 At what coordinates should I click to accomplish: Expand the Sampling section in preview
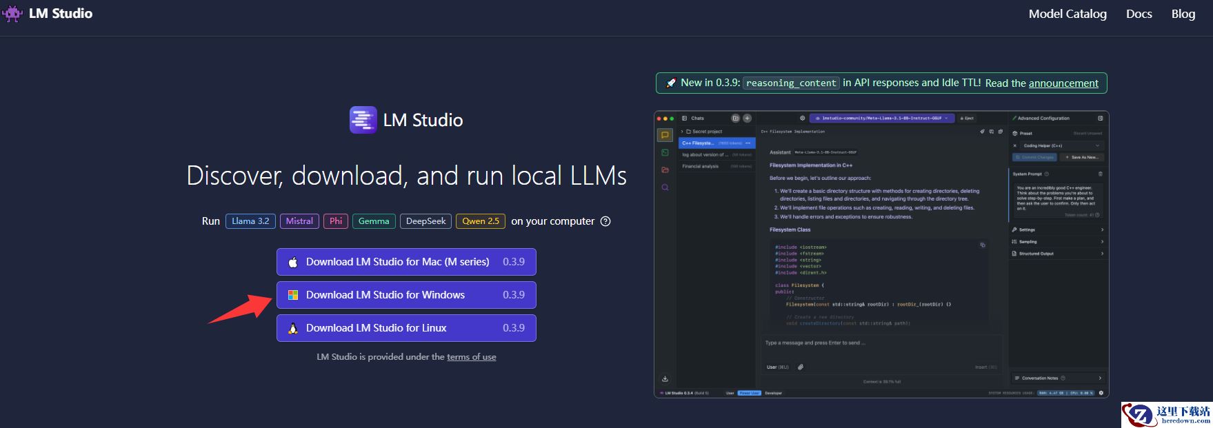tap(1058, 242)
